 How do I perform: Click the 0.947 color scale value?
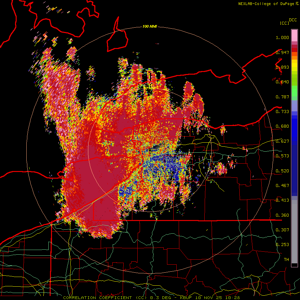[x=282, y=52]
